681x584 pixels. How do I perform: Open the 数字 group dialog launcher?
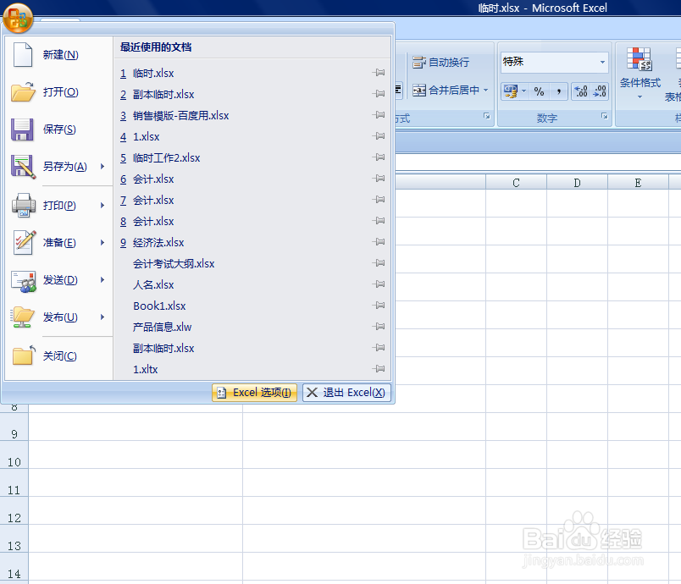pyautogui.click(x=605, y=116)
